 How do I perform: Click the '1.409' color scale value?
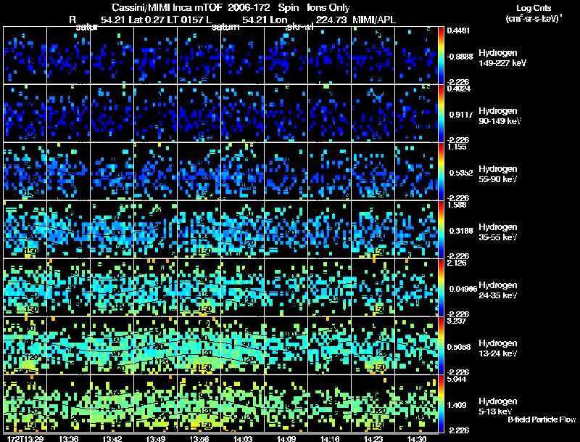click(x=457, y=405)
